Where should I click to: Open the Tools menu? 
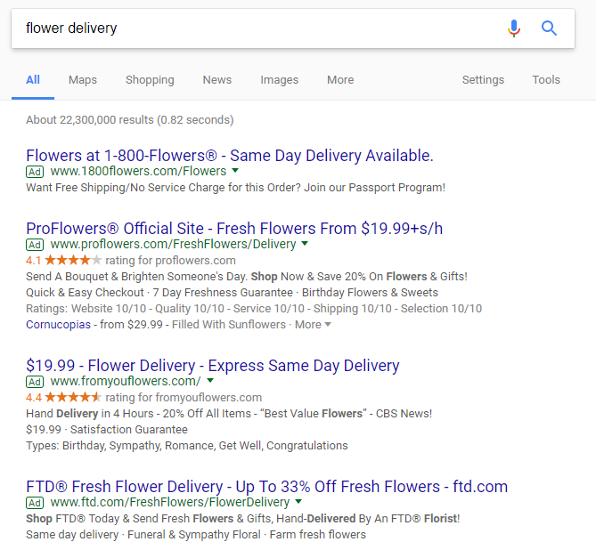tap(546, 80)
